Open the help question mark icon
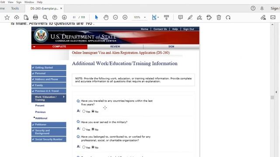 (253, 8)
